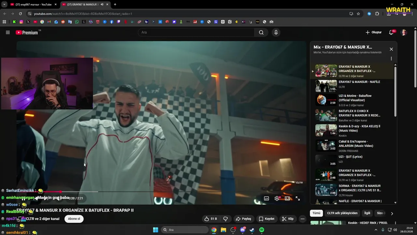
Task: Click the Kaydet save button
Action: click(266, 219)
